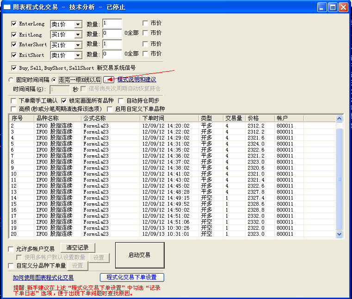Select the 固定时间间隔 radio button
This screenshot has width=352, height=299.
coord(11,80)
